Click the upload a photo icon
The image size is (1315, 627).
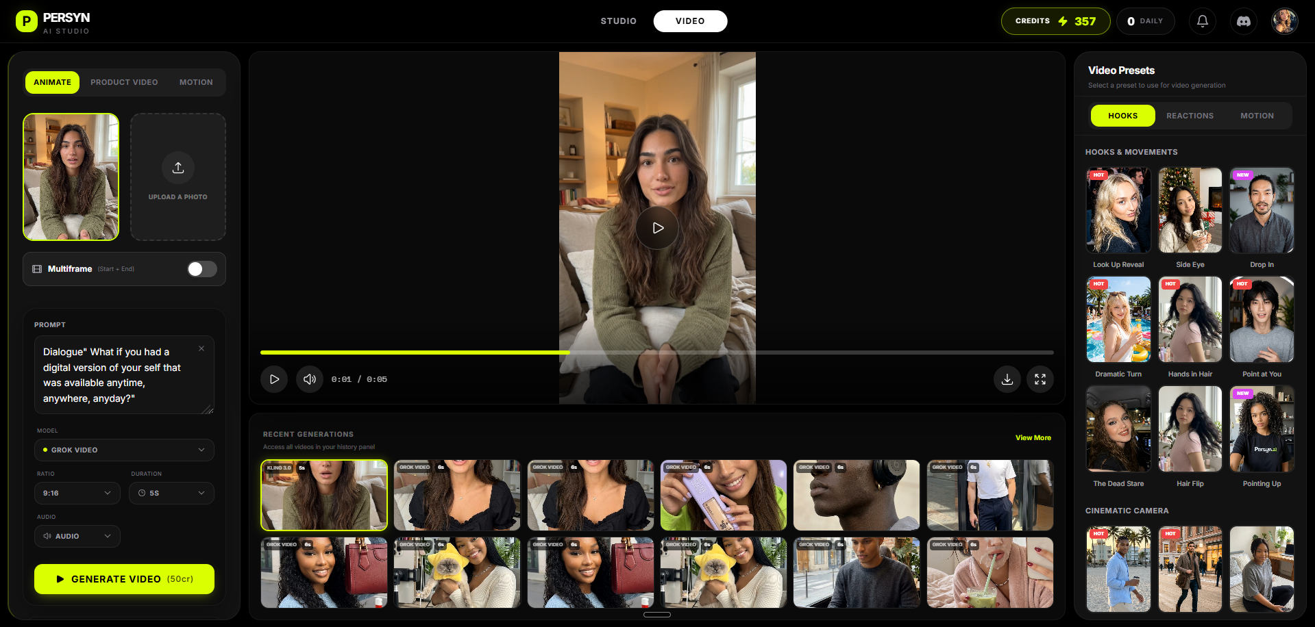point(178,168)
